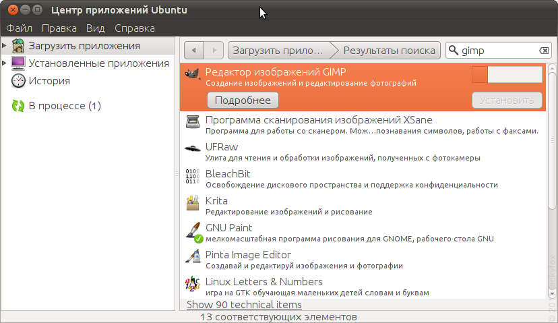This screenshot has width=558, height=323.
Task: Click the Show 90 technical items link
Action: click(244, 305)
